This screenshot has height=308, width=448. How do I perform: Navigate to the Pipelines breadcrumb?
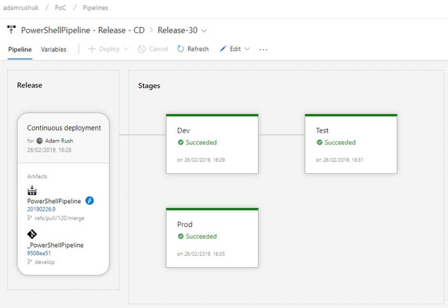click(x=95, y=8)
